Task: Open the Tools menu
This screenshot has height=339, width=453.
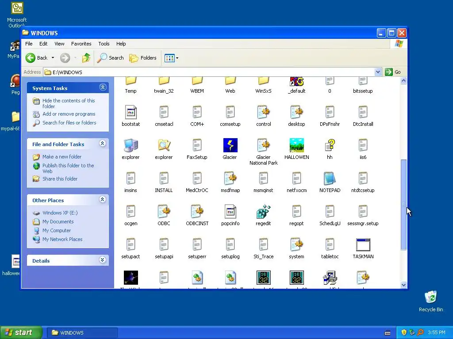Action: [x=104, y=44]
